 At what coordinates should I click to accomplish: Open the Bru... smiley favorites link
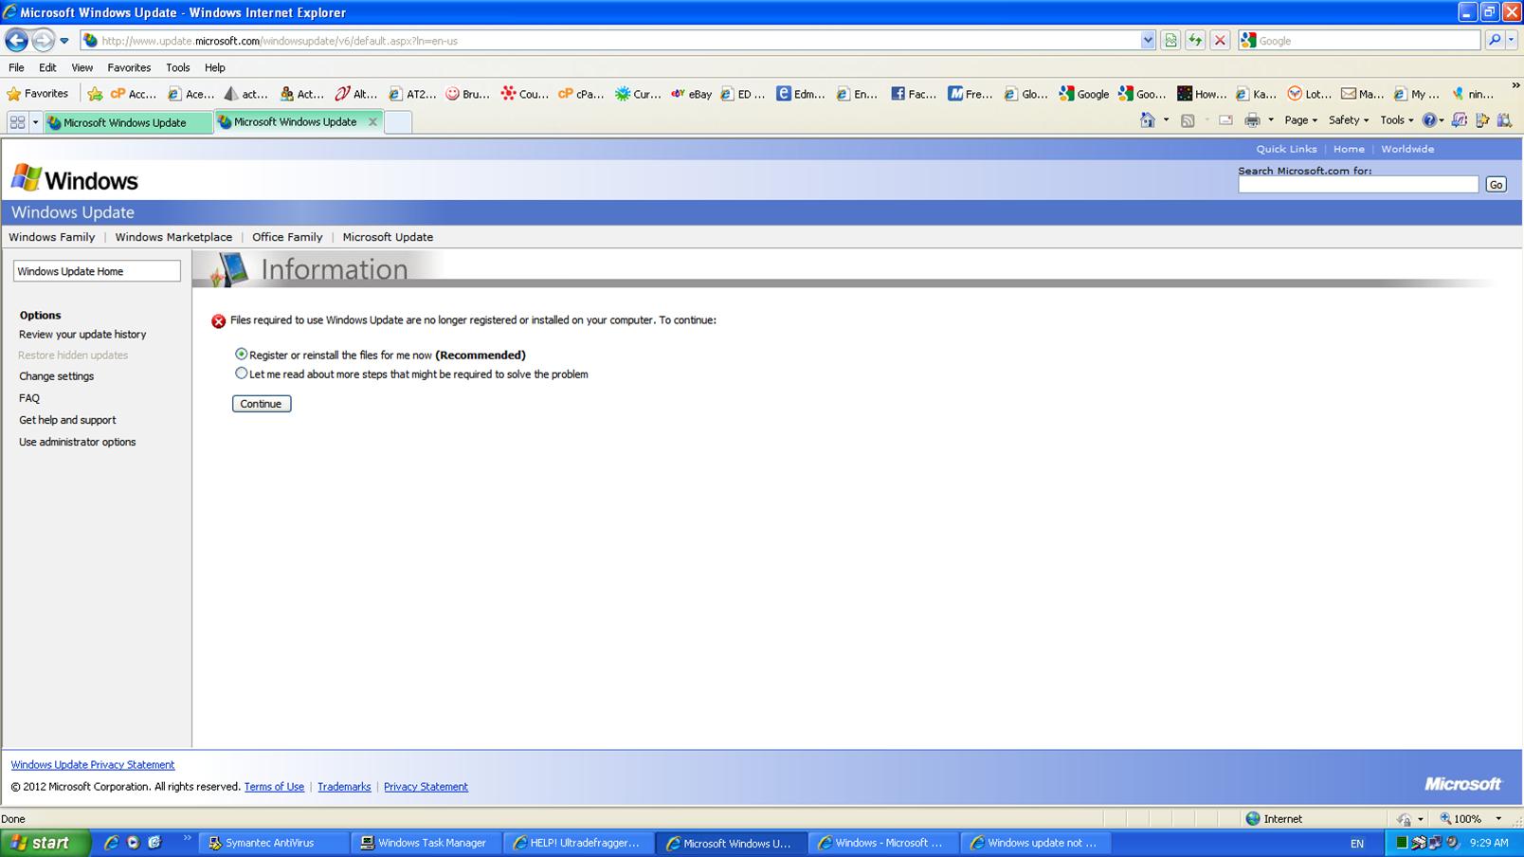pos(467,94)
